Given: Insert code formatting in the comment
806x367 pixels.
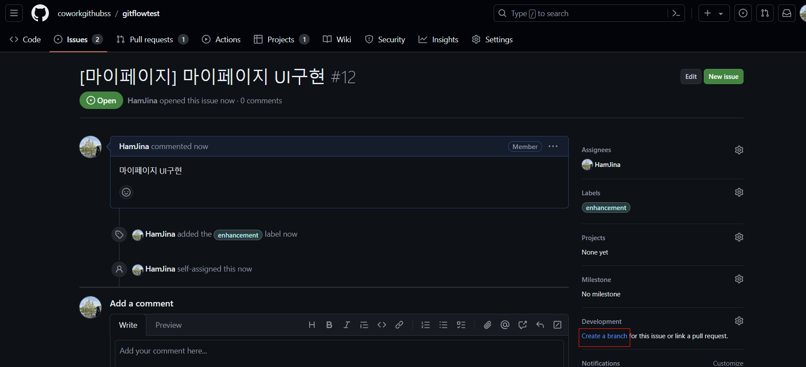Looking at the screenshot, I should [382, 325].
